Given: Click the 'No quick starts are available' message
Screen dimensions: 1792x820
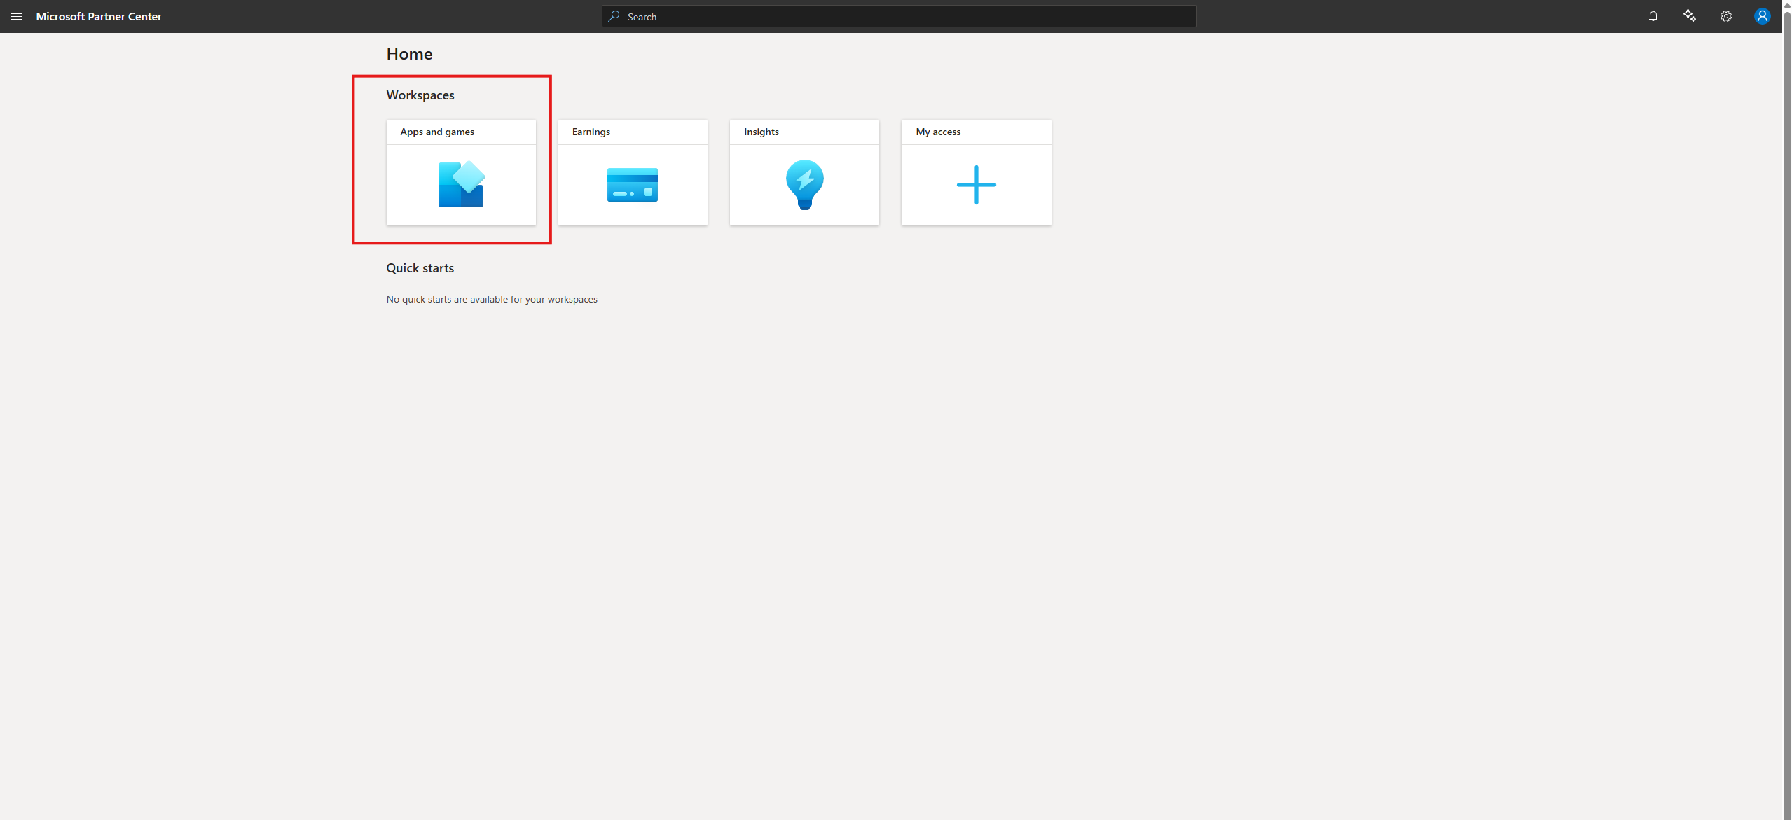Looking at the screenshot, I should pos(492,299).
